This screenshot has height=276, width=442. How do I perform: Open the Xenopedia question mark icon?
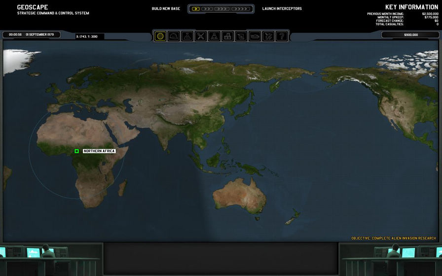[281, 36]
